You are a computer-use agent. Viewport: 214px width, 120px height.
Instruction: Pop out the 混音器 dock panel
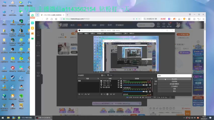(152, 78)
